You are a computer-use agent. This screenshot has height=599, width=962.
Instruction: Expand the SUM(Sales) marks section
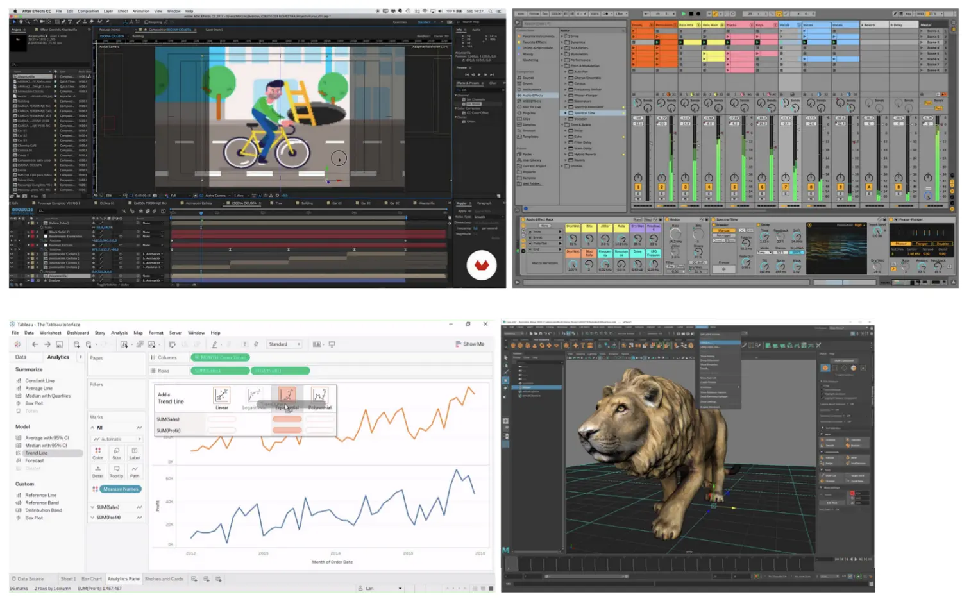(x=92, y=507)
